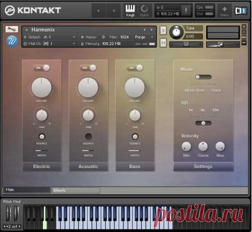Open the Quick load panel
Image resolution: width=252 pixels, height=232 pixels.
(144, 11)
